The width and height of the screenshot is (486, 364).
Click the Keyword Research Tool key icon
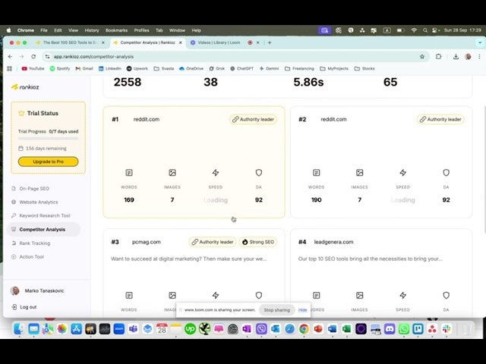(x=13, y=215)
